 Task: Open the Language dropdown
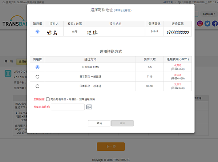[209, 14]
